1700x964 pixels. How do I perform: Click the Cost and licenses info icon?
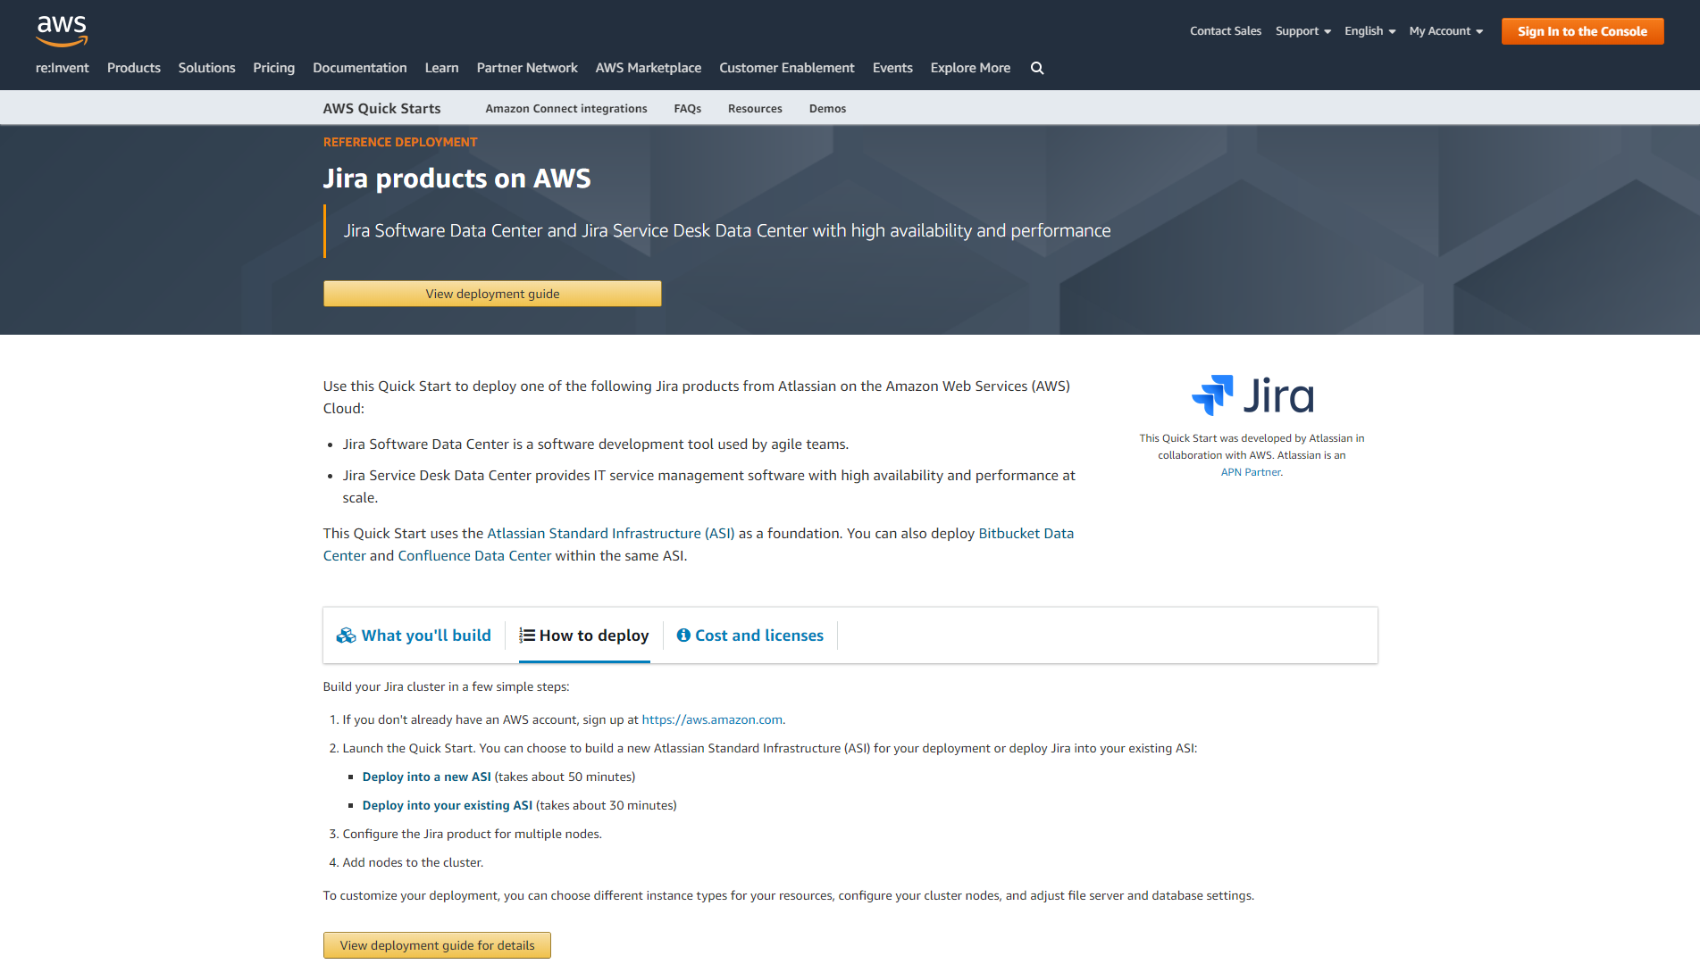[x=683, y=636]
